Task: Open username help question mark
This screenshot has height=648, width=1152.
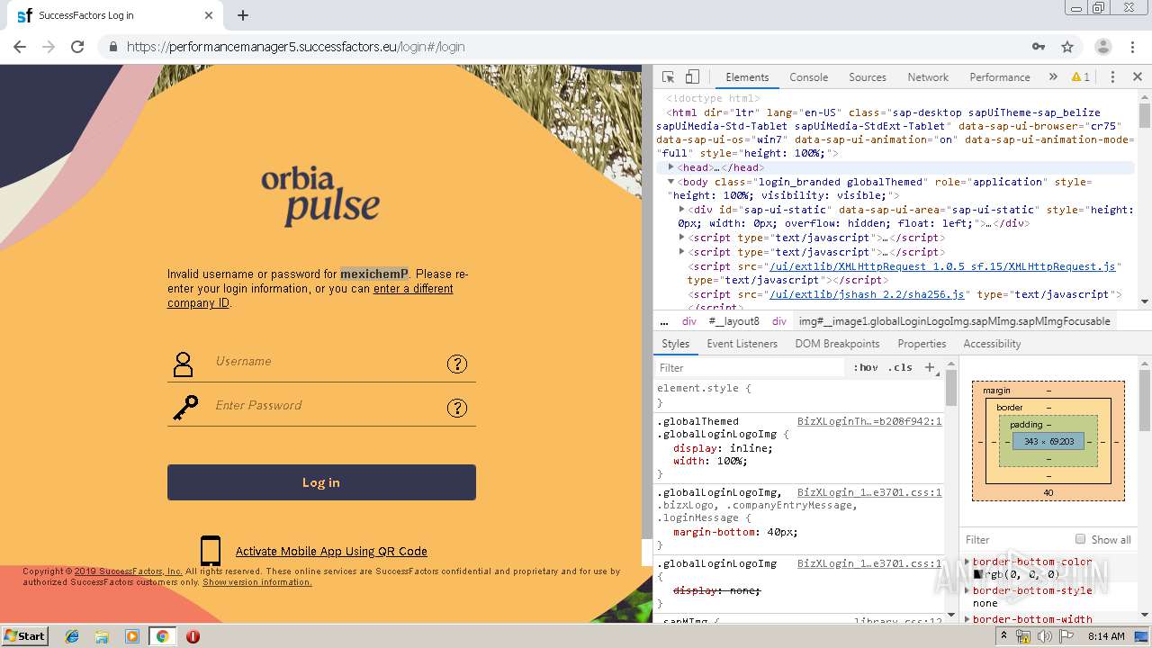Action: 457,364
